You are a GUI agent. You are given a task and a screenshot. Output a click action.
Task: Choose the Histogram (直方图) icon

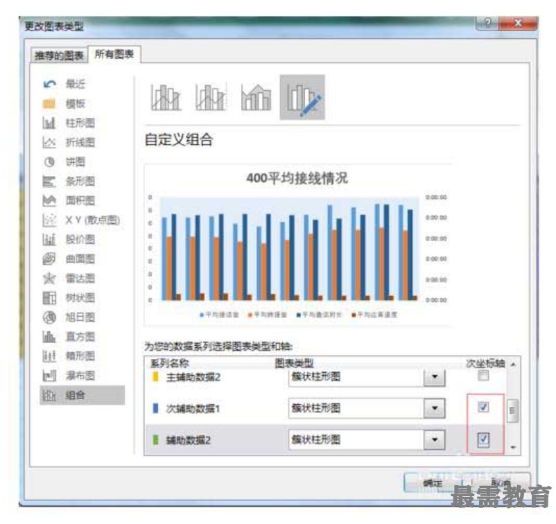(49, 336)
